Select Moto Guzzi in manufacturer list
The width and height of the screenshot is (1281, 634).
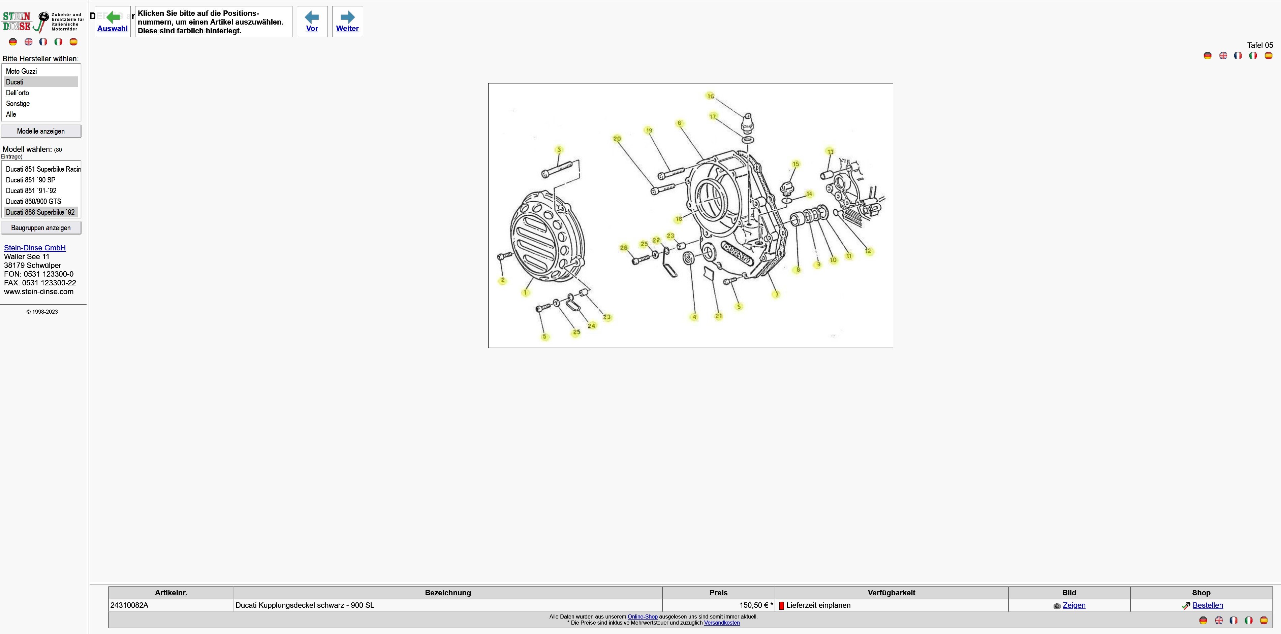click(x=21, y=71)
